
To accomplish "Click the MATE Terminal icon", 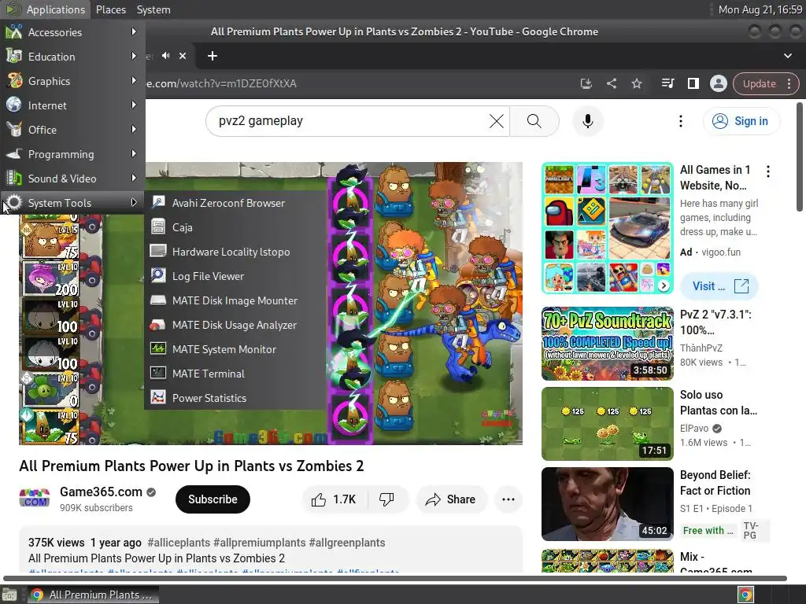I will 157,373.
